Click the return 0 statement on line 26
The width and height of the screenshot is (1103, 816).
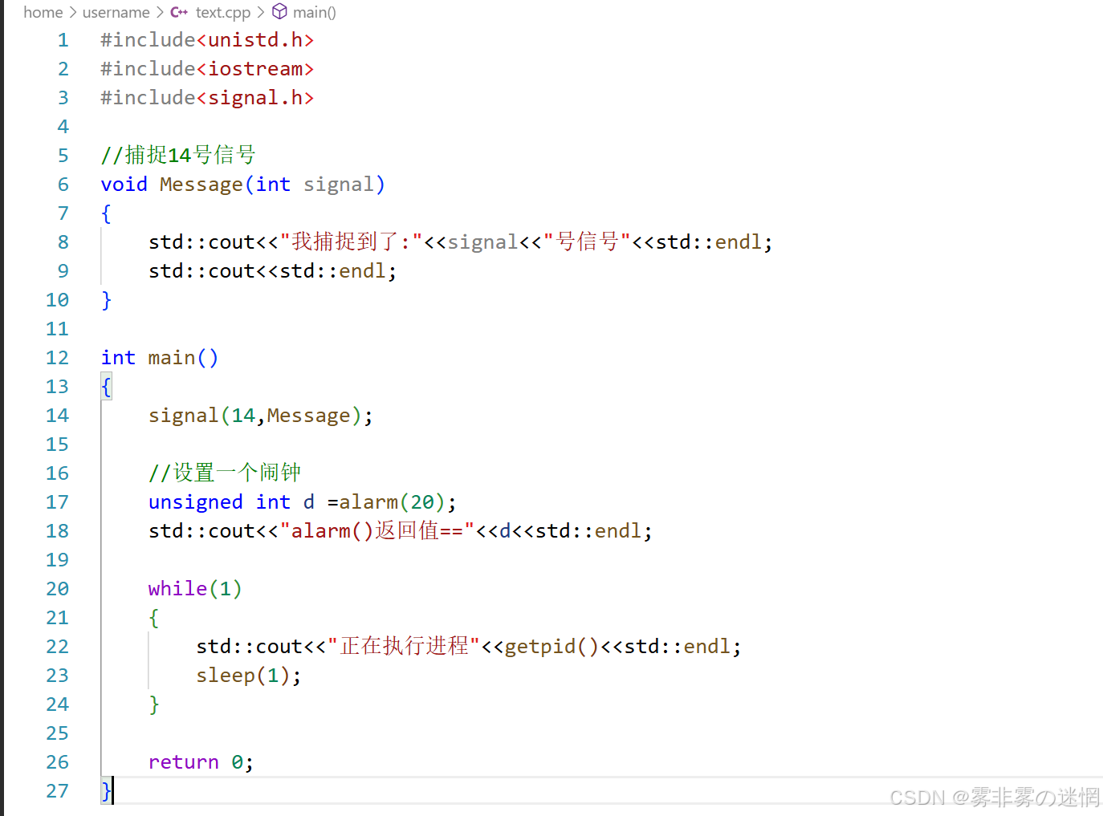[x=199, y=761]
